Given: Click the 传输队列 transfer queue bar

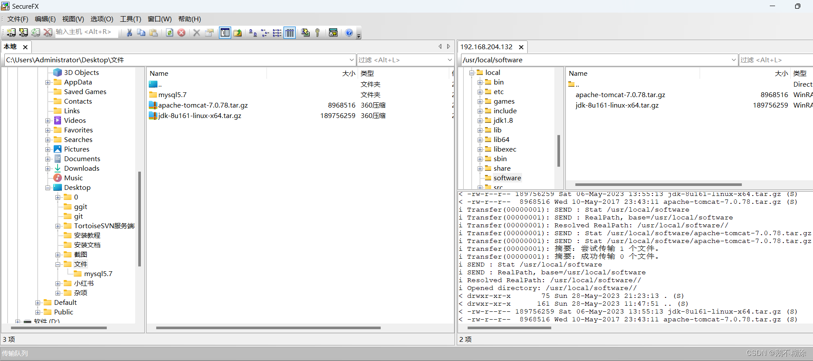Looking at the screenshot, I should click(406, 353).
